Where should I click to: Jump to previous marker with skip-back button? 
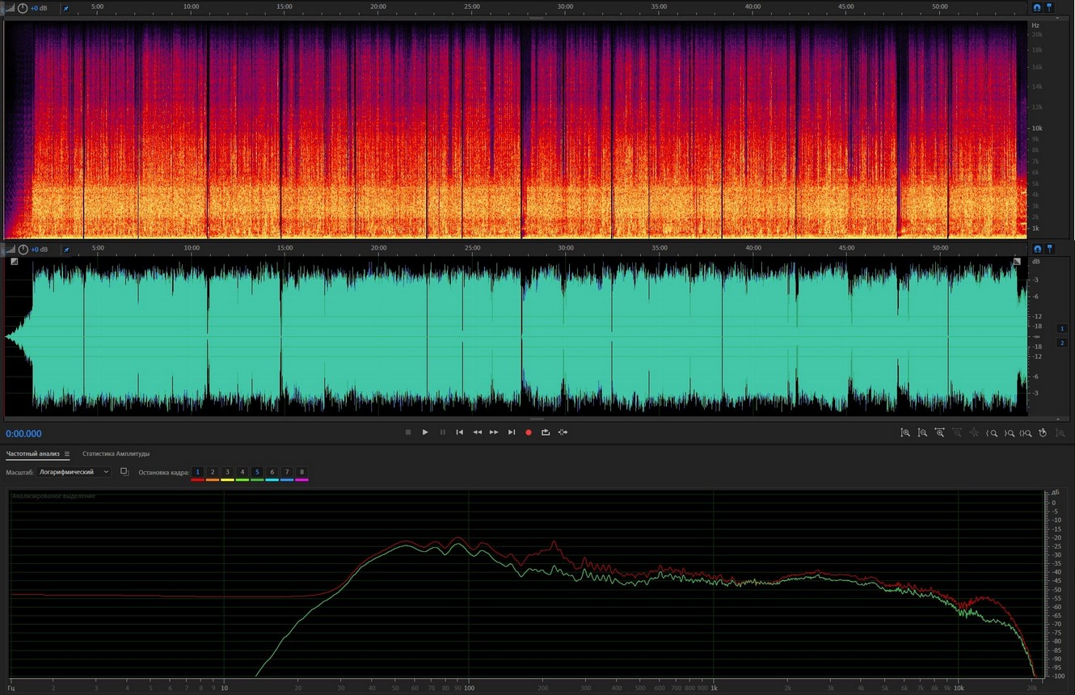coord(460,432)
